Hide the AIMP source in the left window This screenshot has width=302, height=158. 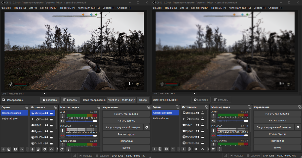(x=47, y=125)
